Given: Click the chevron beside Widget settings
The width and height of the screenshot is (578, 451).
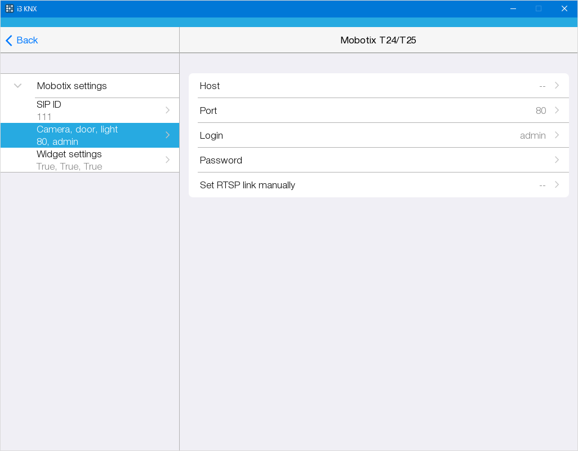Looking at the screenshot, I should pos(167,160).
